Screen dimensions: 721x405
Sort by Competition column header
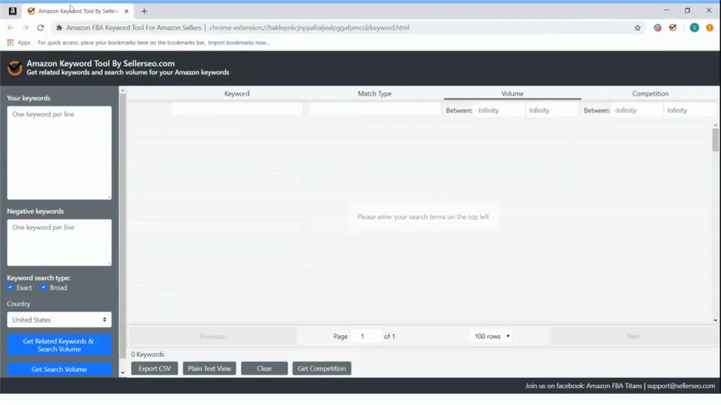click(650, 93)
